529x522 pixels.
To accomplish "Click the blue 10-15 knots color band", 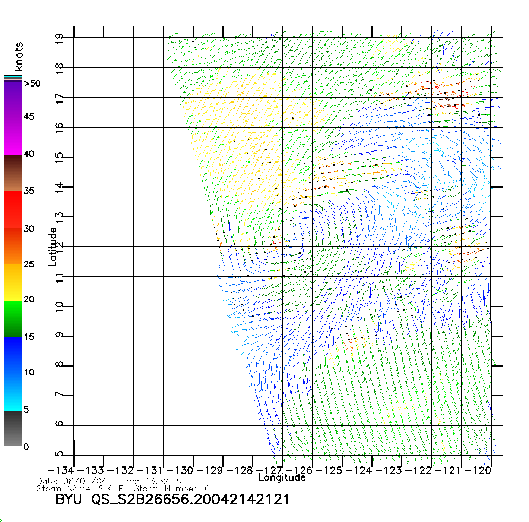I will [x=13, y=355].
